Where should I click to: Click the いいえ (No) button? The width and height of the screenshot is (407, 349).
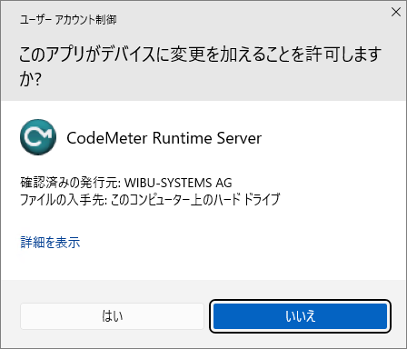(300, 316)
